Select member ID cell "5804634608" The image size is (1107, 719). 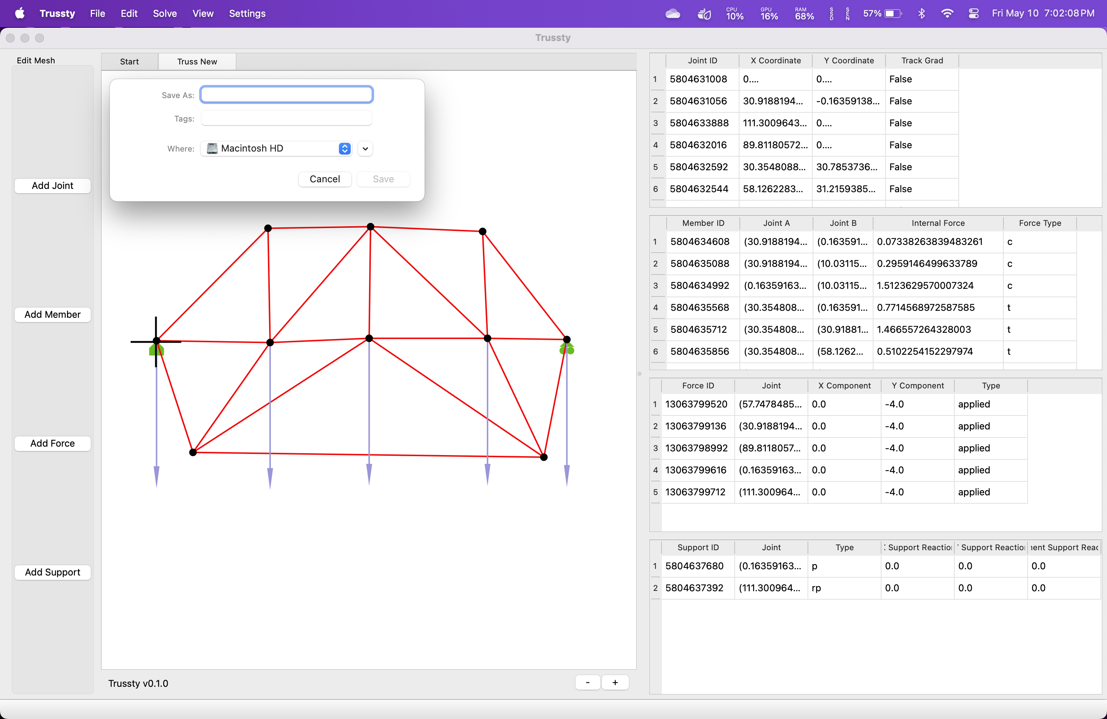click(703, 242)
